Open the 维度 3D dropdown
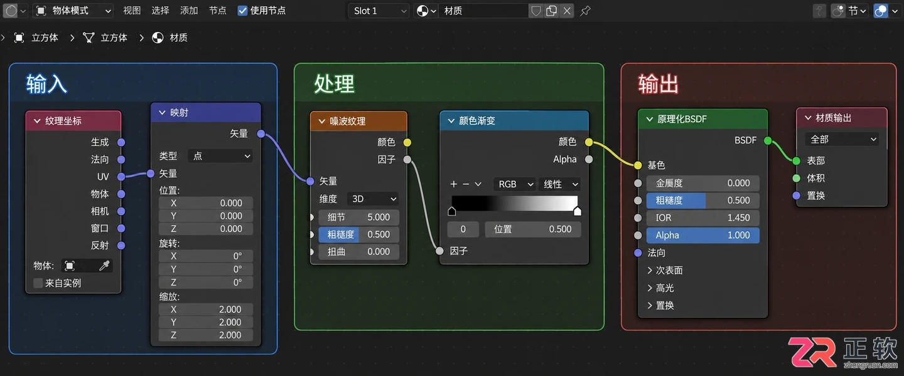Screen dimensions: 904x376 tap(374, 199)
